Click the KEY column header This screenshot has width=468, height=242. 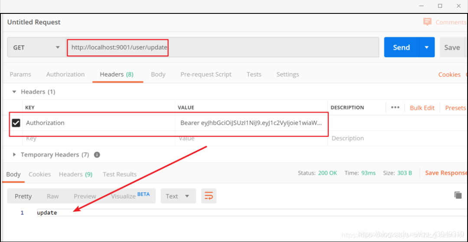point(29,108)
